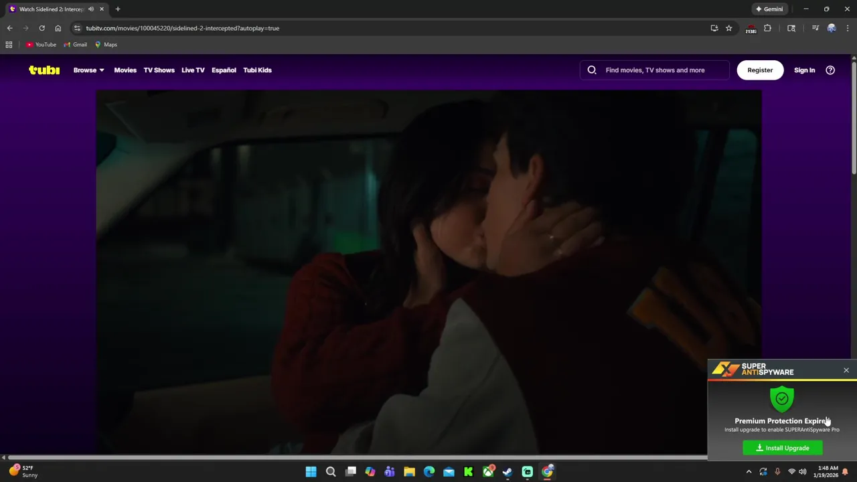Click the install app icon in address bar
857x482 pixels.
(714, 28)
